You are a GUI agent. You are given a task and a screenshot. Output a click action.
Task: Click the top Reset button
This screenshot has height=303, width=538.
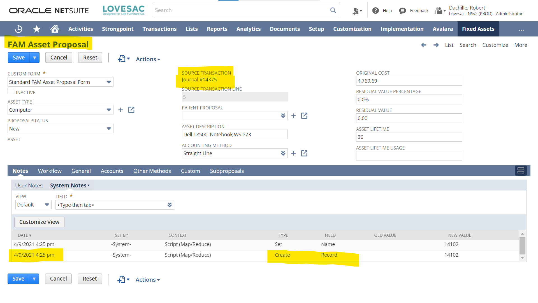click(90, 58)
